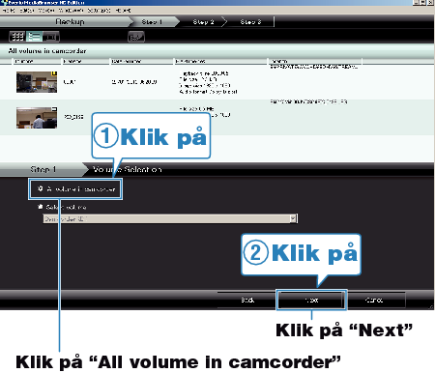Screen dimensions: 435x373
Task: Open the second menu in the menu bar
Action: point(27,11)
